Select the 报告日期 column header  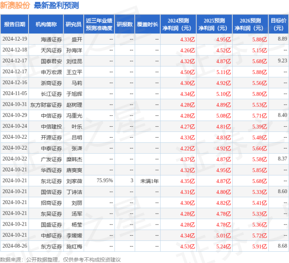[14, 25]
